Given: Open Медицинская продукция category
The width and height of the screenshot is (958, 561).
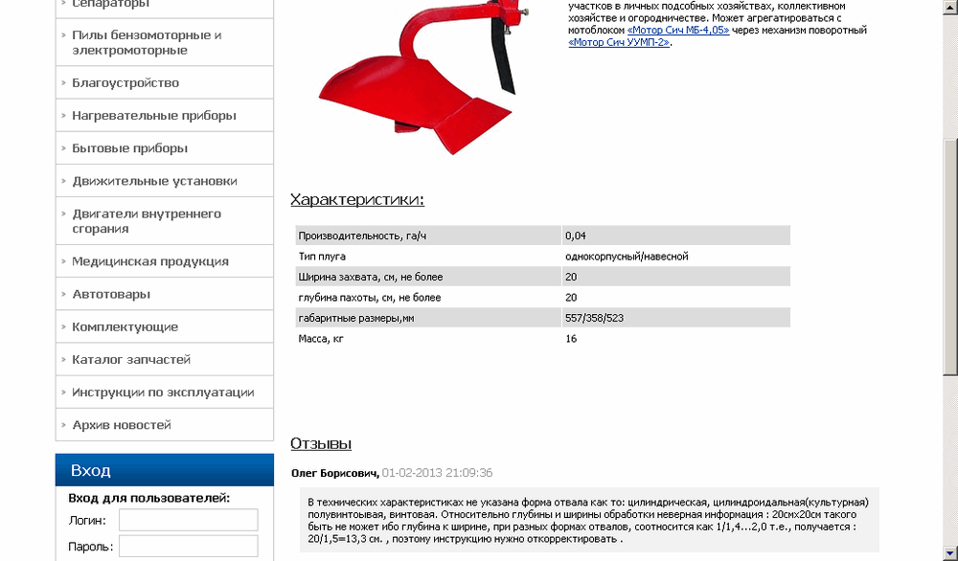Looking at the screenshot, I should (150, 261).
